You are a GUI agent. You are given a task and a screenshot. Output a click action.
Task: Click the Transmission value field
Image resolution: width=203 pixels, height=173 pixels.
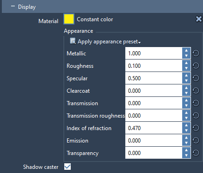154,103
